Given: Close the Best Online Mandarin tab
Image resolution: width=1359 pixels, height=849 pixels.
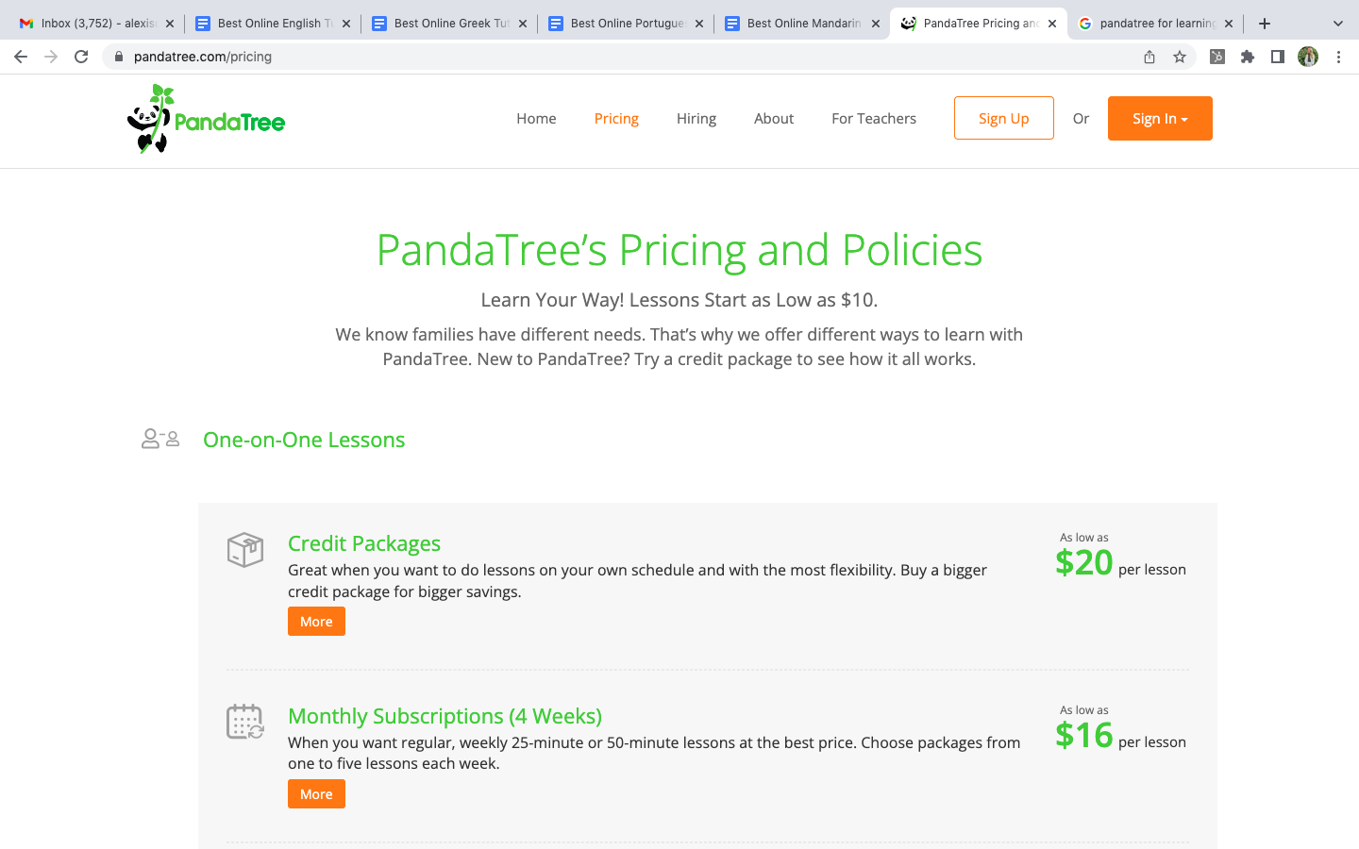Looking at the screenshot, I should tap(876, 24).
